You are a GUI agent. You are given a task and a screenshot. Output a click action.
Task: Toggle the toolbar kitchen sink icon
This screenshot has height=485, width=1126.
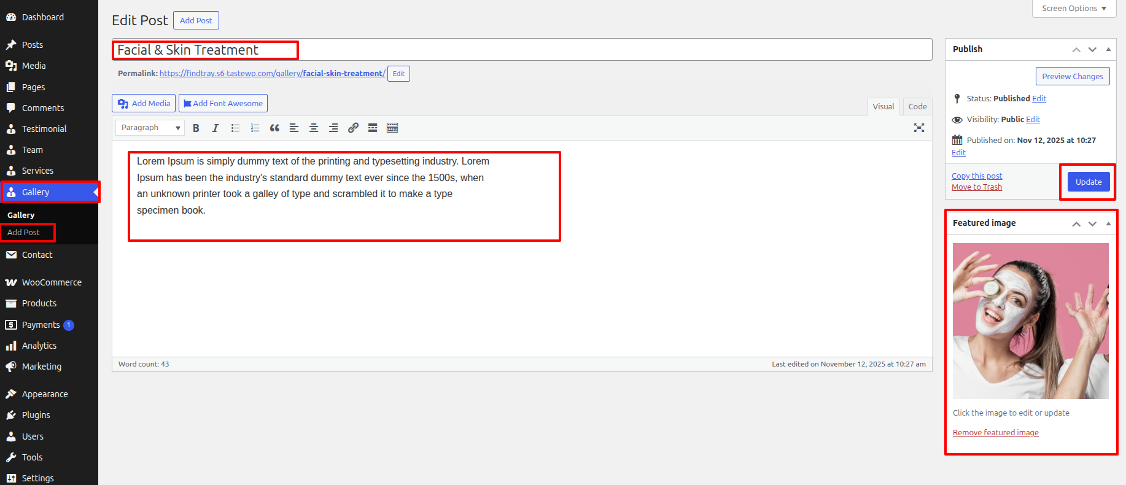392,128
